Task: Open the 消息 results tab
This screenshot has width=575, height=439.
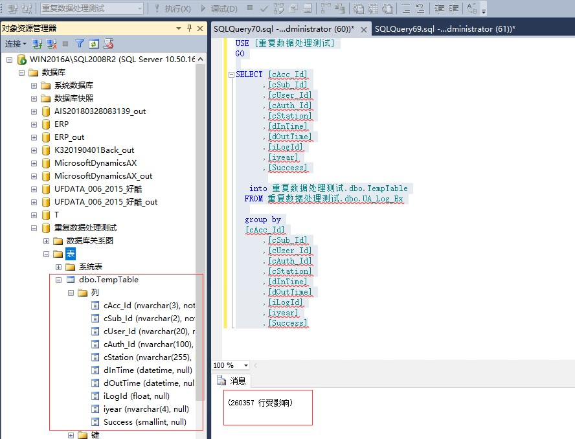Action: tap(232, 381)
